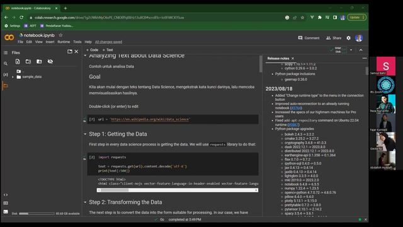Click the Disk usage bar
Screen dimensions: 403x227
coord(37,214)
